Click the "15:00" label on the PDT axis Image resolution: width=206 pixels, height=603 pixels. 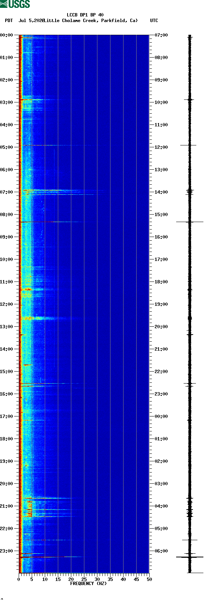click(x=6, y=372)
